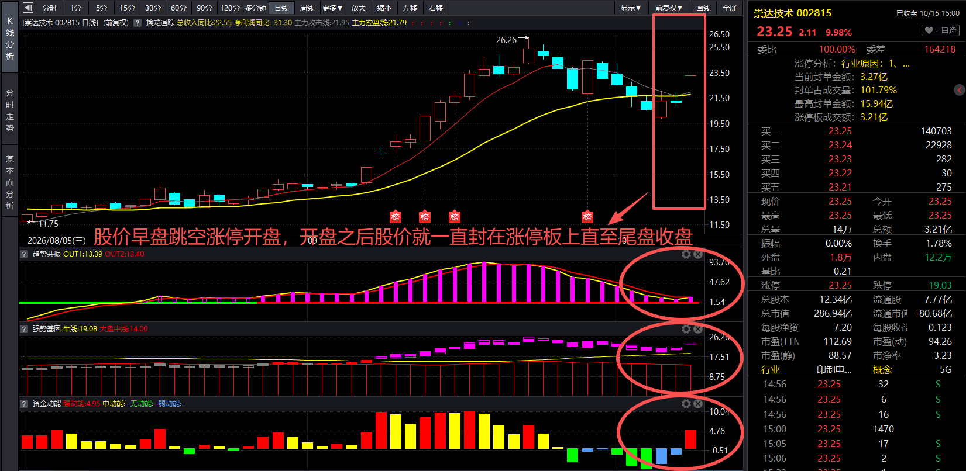Open settings gear of the 强势基因 panel

pos(686,329)
